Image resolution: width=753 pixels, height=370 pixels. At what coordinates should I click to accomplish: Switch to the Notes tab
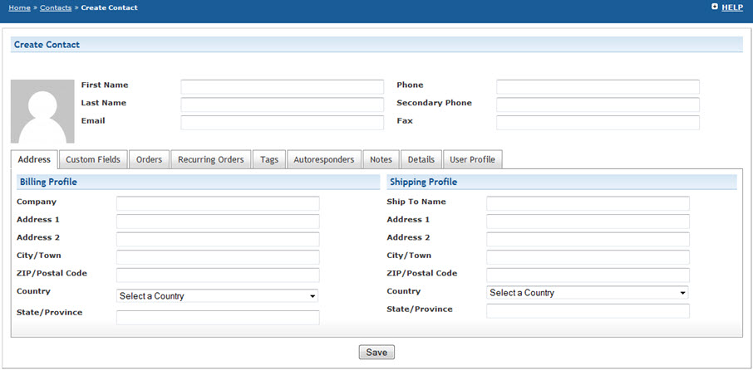point(381,159)
